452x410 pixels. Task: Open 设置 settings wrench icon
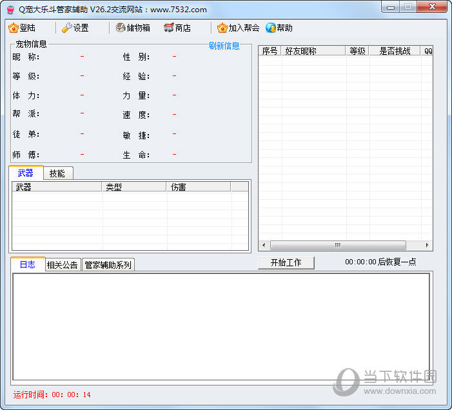(66, 28)
